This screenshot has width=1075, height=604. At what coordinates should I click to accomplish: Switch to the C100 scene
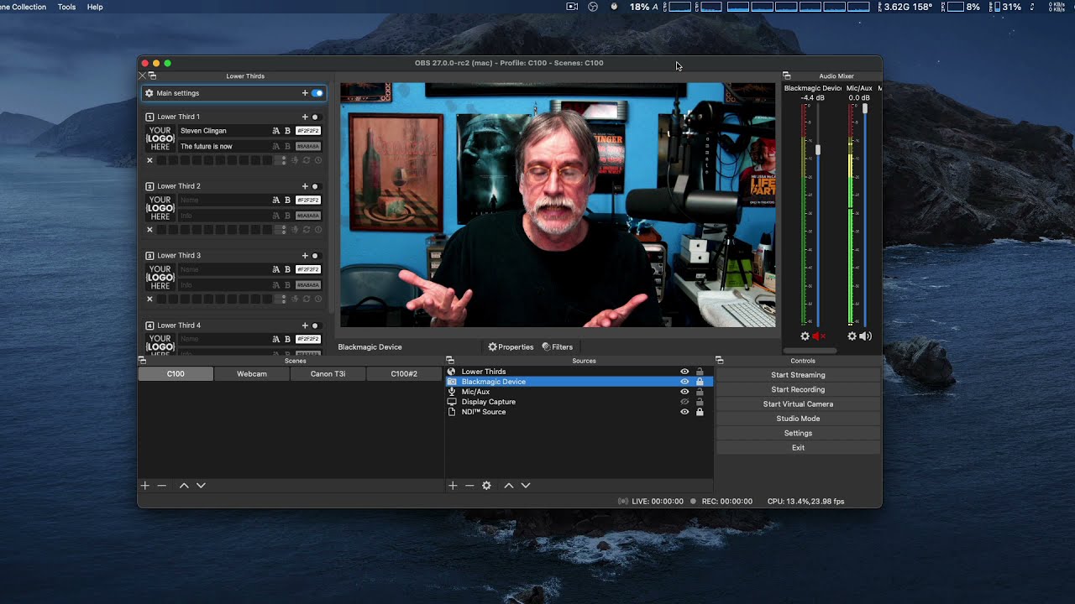(x=176, y=374)
